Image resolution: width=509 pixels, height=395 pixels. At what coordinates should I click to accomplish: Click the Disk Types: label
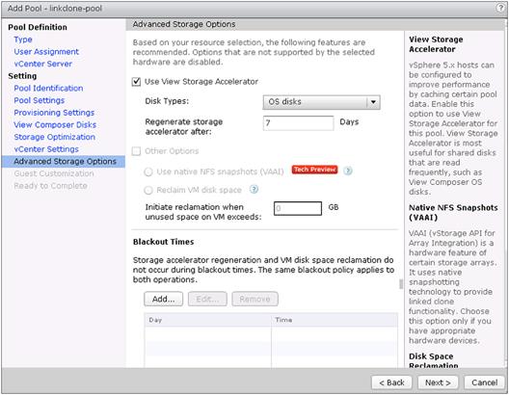(x=167, y=101)
